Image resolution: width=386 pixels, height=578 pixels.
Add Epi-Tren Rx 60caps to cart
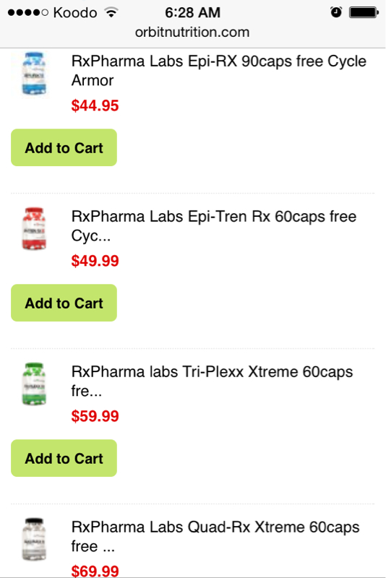[x=64, y=303]
